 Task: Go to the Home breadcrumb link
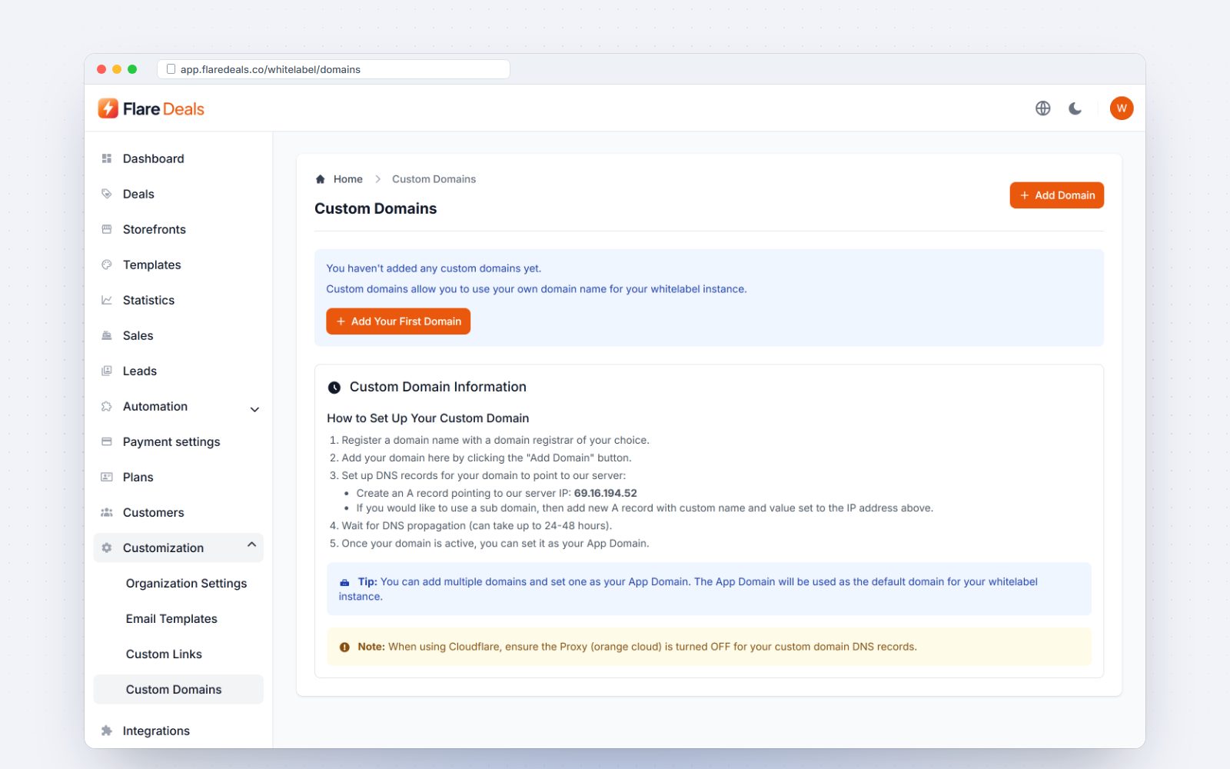tap(347, 179)
